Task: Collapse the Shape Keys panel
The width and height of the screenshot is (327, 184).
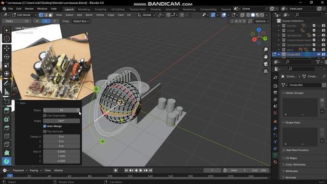Action: pyautogui.click(x=293, y=123)
